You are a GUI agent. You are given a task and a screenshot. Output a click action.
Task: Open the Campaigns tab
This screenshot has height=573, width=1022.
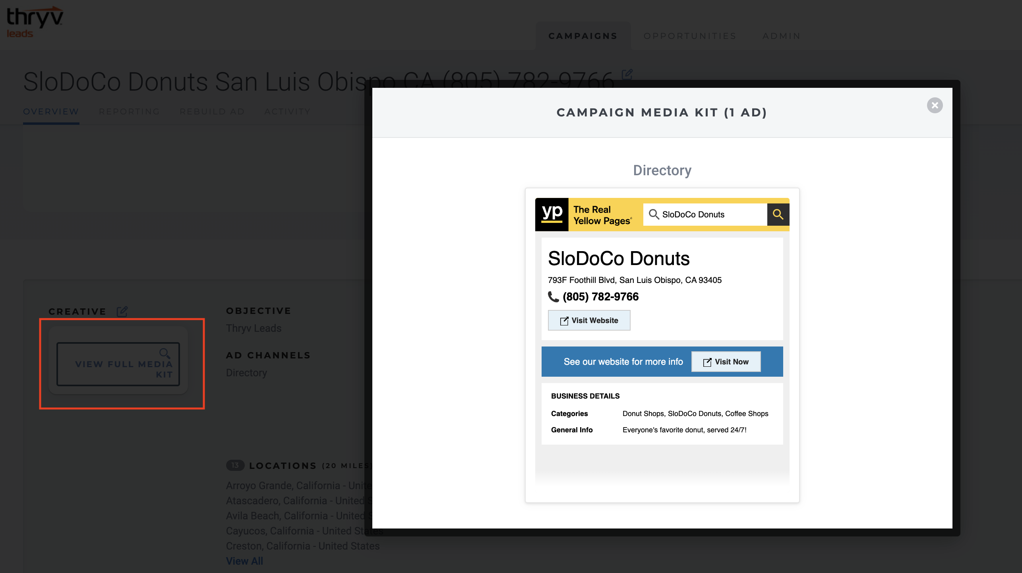[583, 36]
